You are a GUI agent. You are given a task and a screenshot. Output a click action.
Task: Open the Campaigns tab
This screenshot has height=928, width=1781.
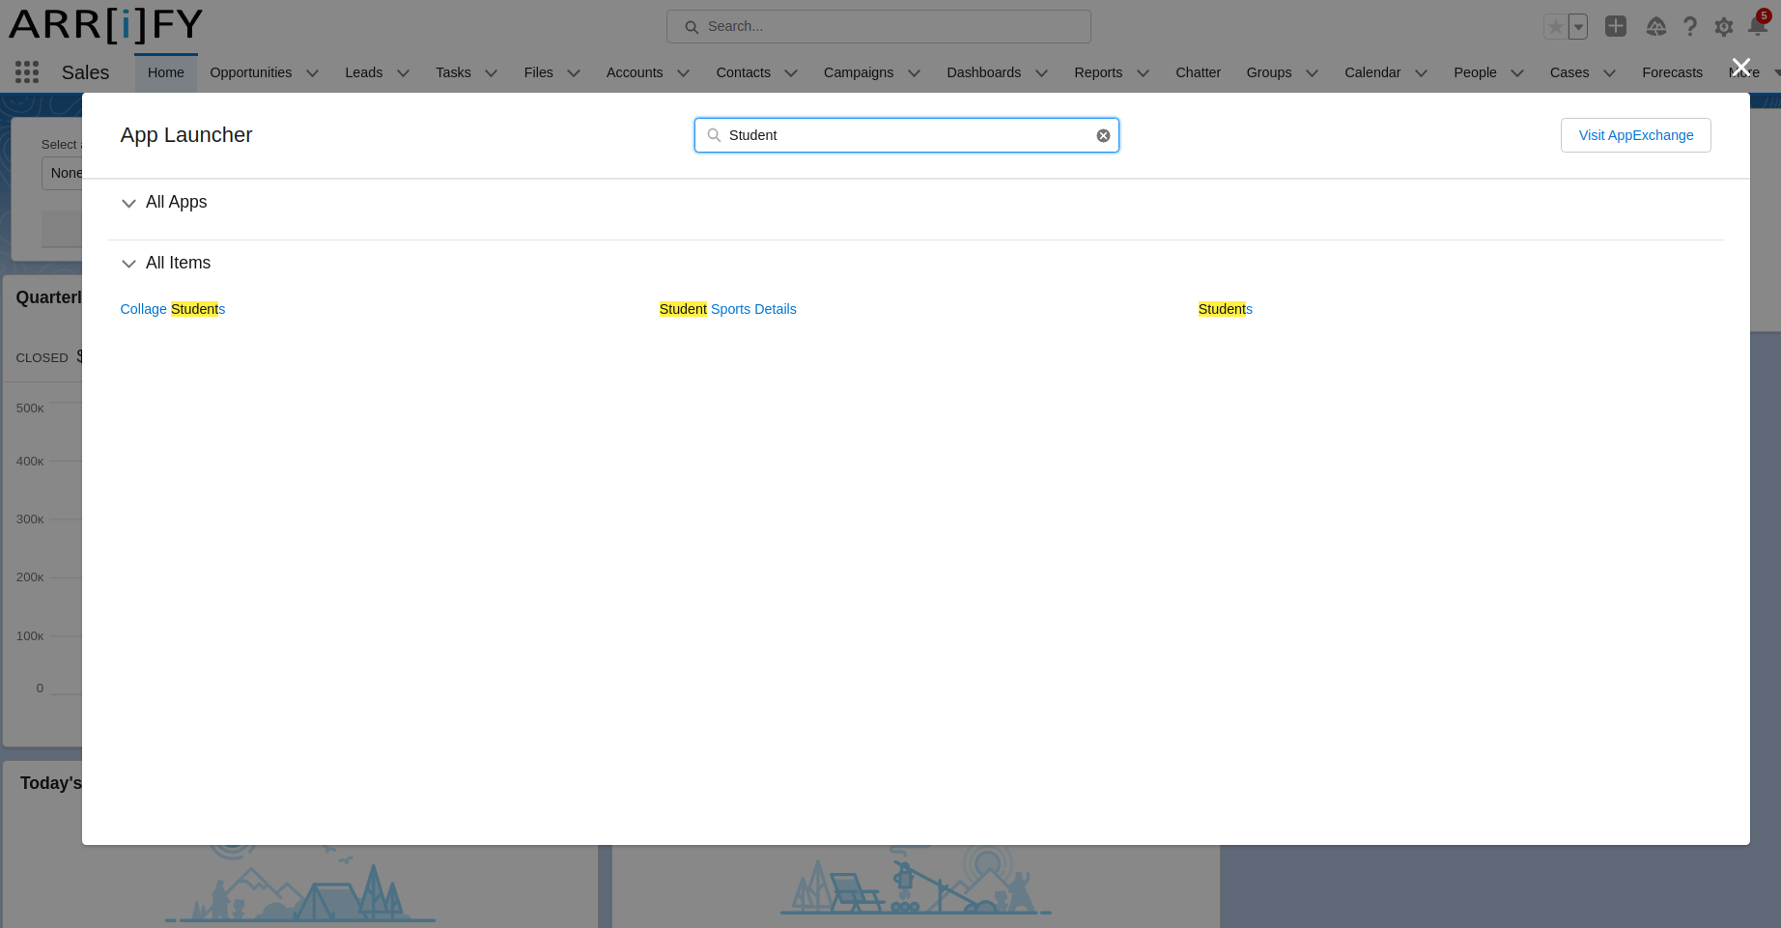858,72
